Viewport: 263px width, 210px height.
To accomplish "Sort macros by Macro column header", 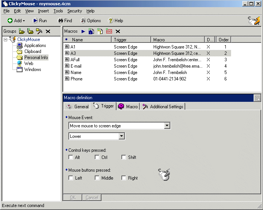I will [x=178, y=40].
